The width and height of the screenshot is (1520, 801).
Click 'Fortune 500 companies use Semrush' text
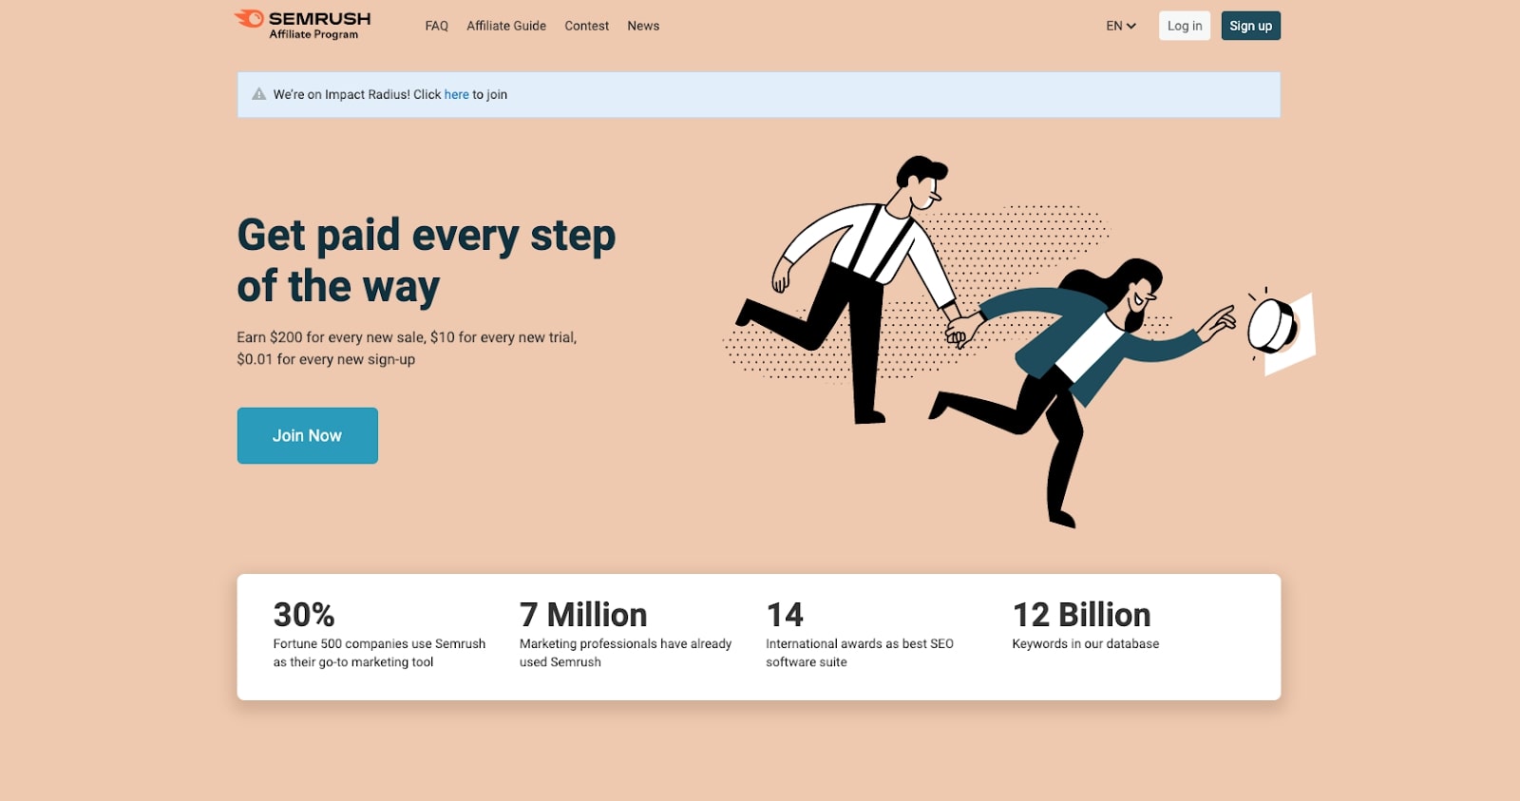pos(379,643)
